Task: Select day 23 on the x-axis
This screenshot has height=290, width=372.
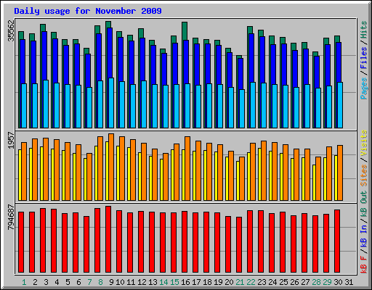Action: click(262, 282)
